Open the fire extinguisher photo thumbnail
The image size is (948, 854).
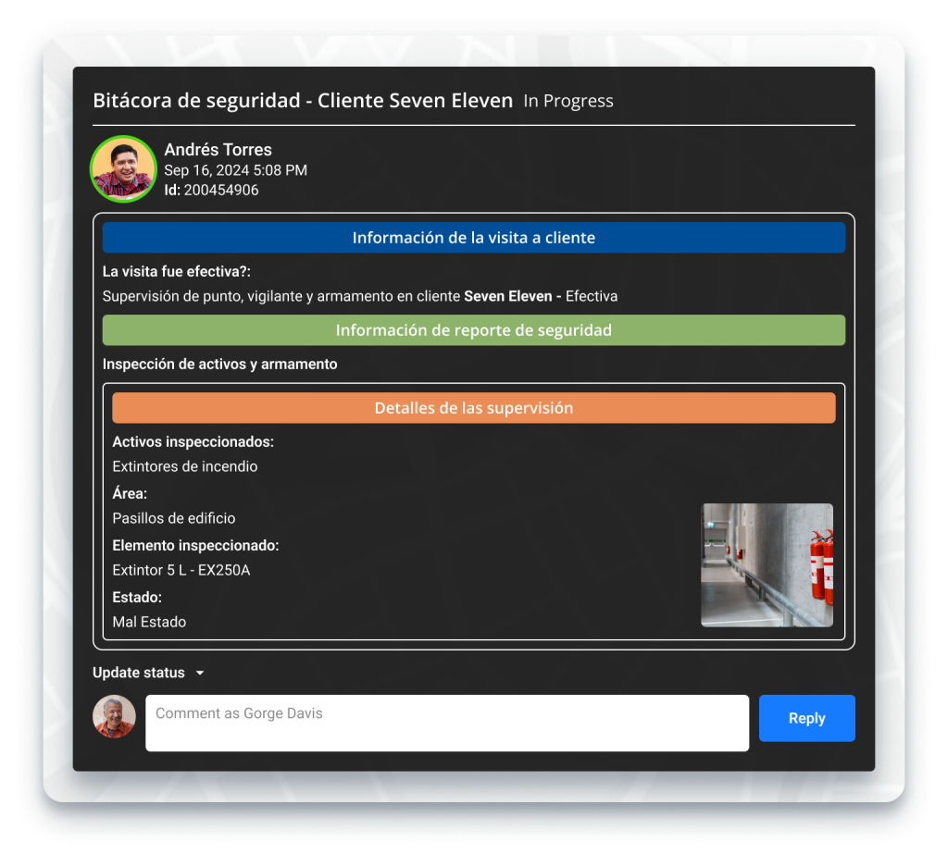pyautogui.click(x=767, y=564)
